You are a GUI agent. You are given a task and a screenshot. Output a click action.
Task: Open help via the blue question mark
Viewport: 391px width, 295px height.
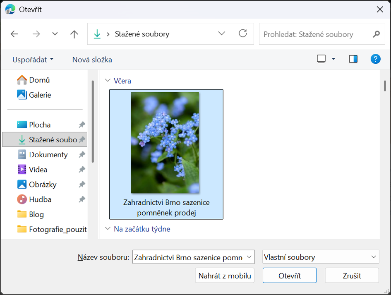pos(375,59)
